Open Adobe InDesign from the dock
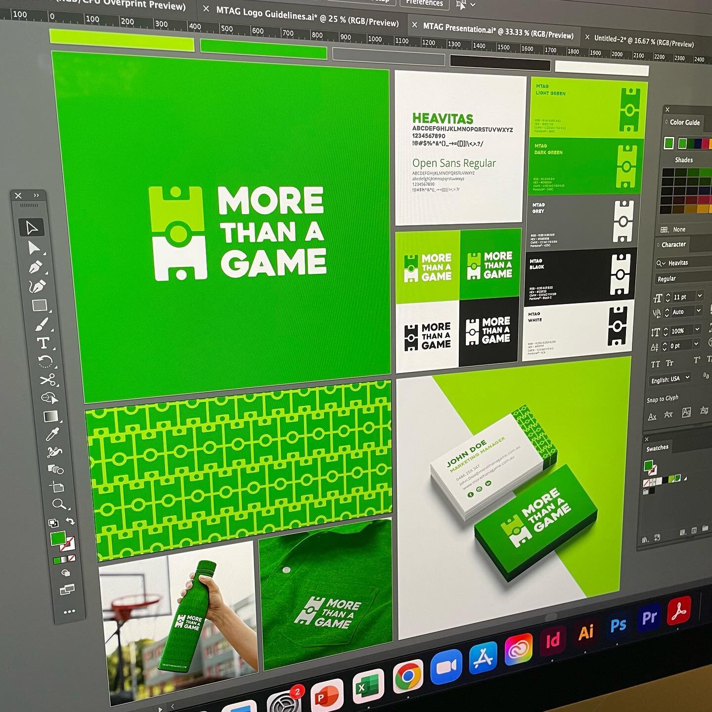 (x=552, y=640)
